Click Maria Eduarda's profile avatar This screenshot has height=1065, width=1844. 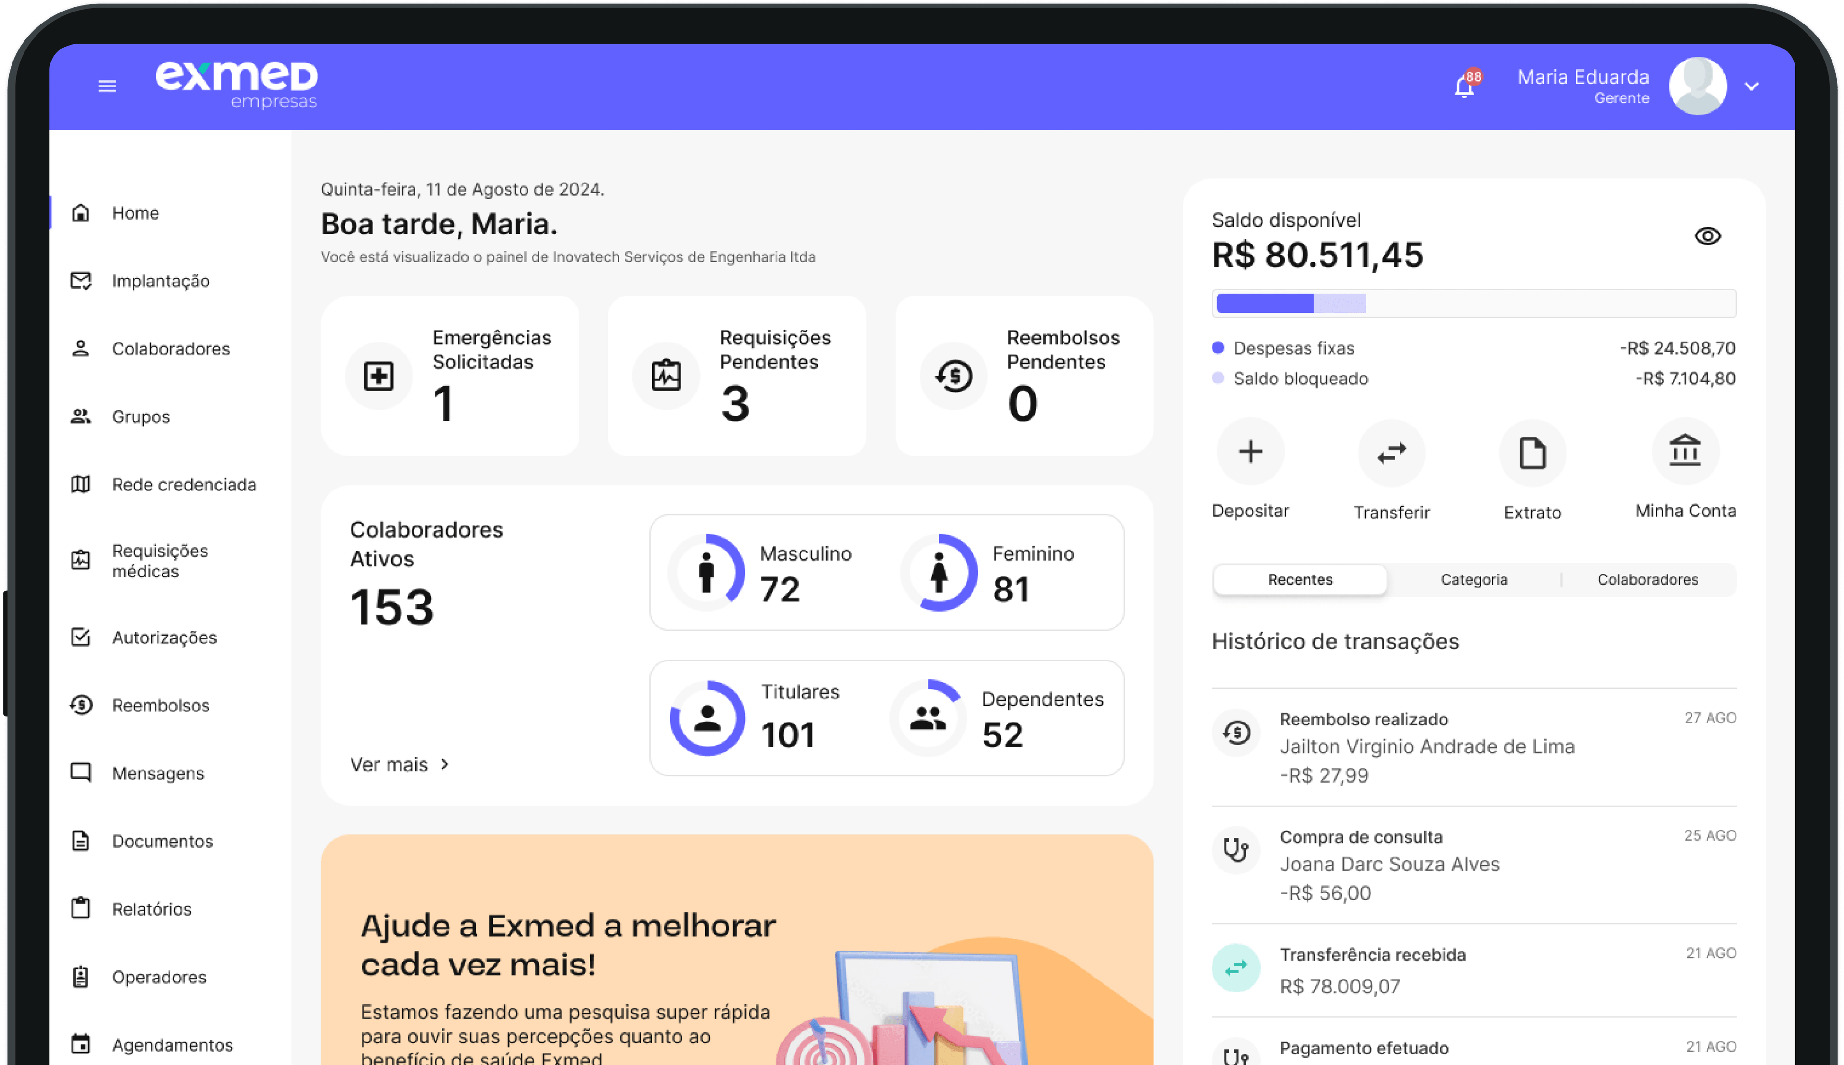(1697, 86)
